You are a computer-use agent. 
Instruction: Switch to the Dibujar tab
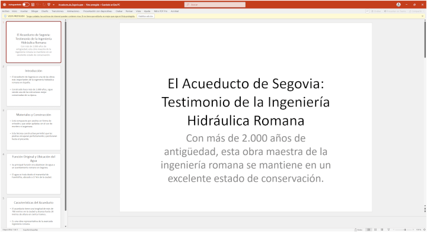click(34, 11)
